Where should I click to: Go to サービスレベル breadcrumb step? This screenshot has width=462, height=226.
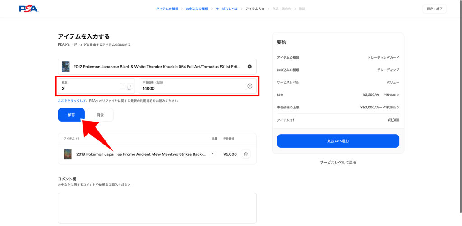pyautogui.click(x=226, y=9)
